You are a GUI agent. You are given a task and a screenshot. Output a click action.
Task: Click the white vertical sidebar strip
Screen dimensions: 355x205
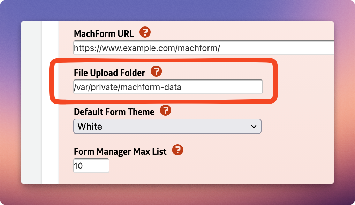(x=50, y=102)
